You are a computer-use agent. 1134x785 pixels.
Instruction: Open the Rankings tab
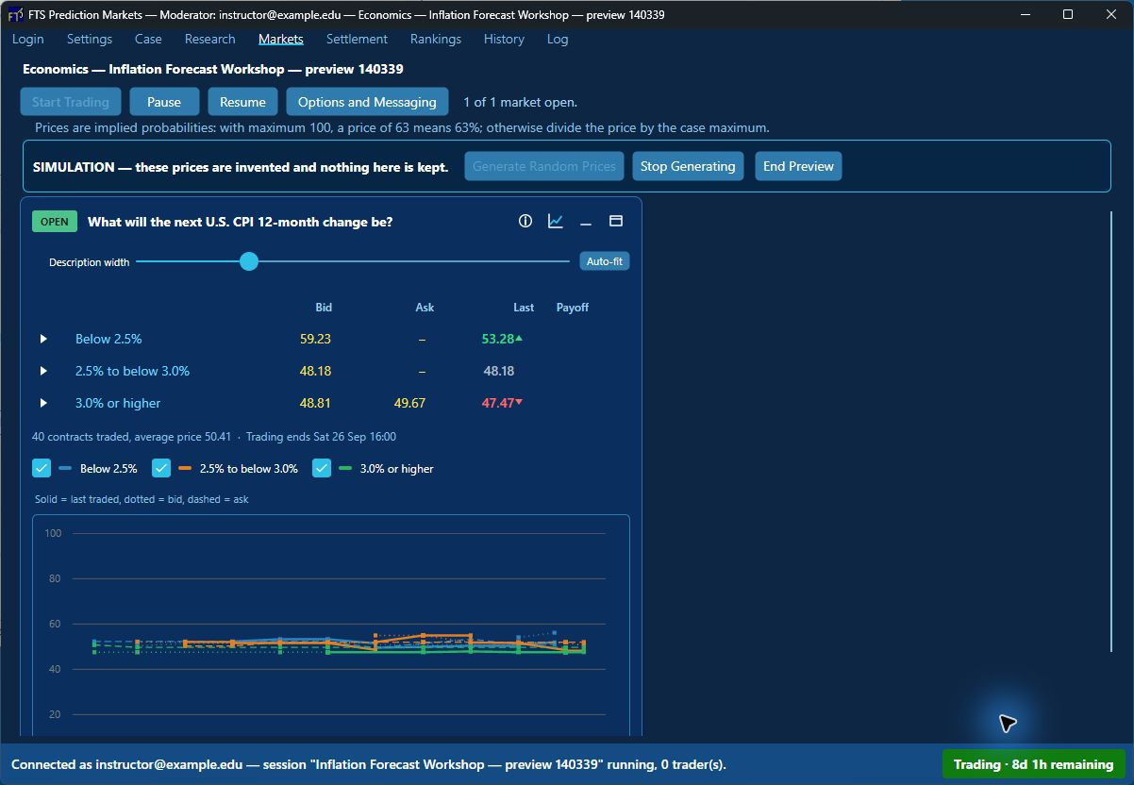click(436, 39)
